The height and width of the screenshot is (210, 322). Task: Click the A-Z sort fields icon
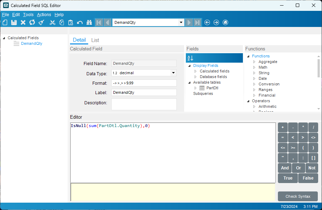point(190,58)
